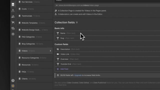
Task: Click the Description rich text icon
Action: coord(58,49)
